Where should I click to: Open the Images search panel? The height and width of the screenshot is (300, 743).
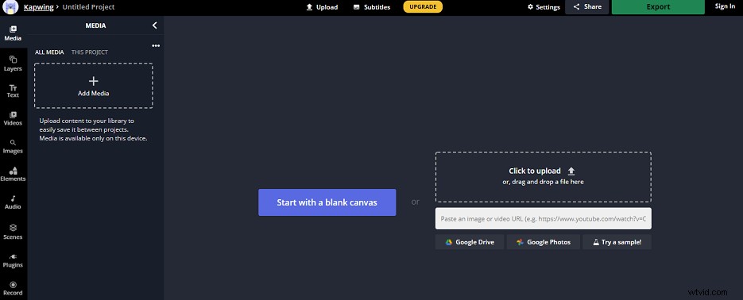(x=13, y=147)
